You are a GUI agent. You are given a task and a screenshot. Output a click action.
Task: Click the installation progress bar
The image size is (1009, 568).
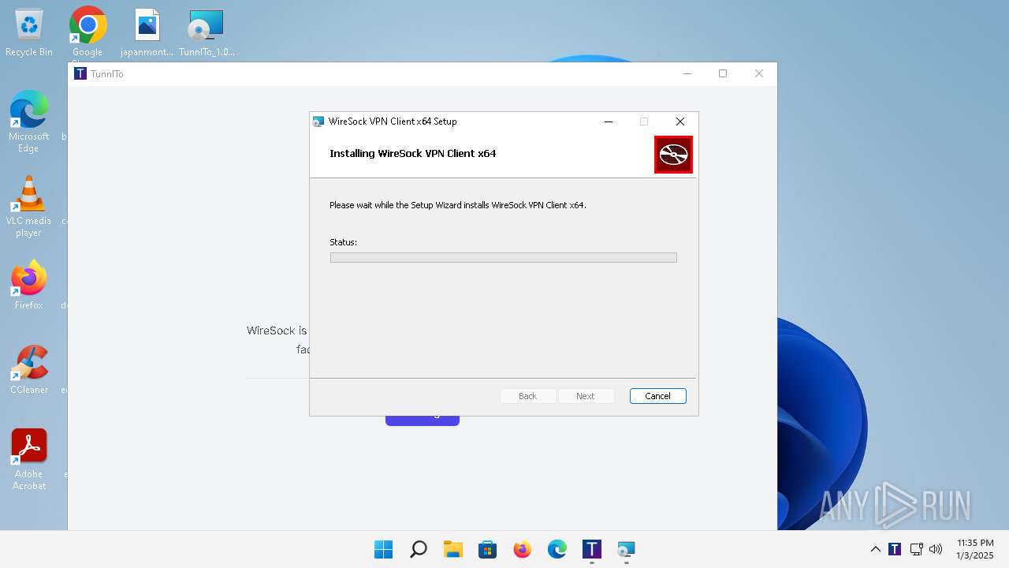tap(504, 257)
